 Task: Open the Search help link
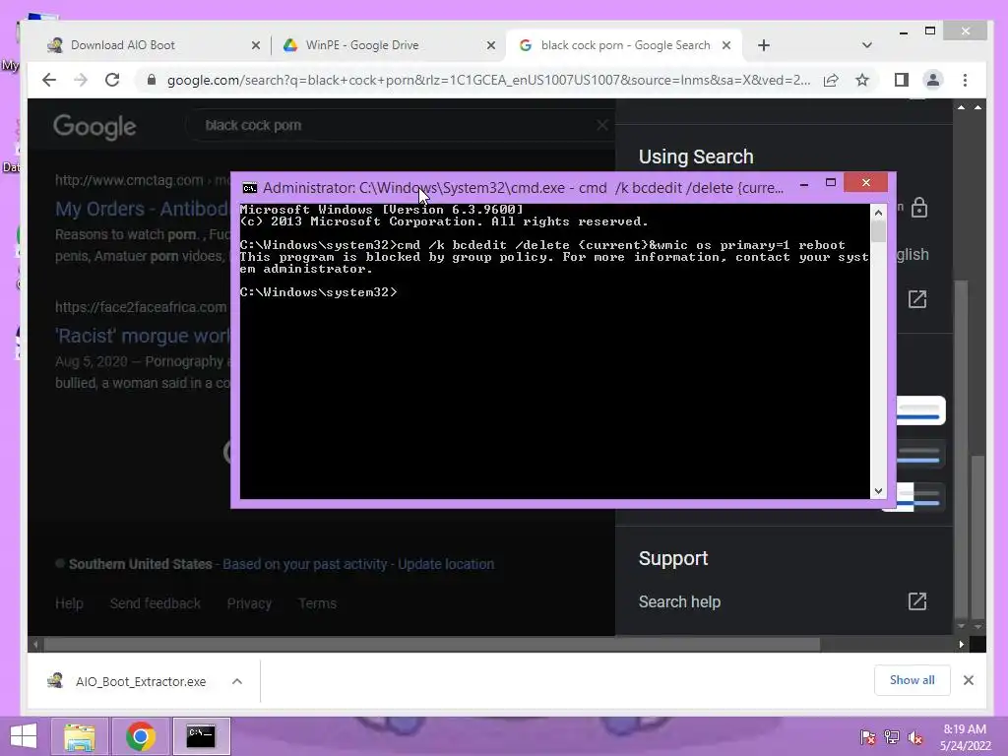[x=679, y=601]
